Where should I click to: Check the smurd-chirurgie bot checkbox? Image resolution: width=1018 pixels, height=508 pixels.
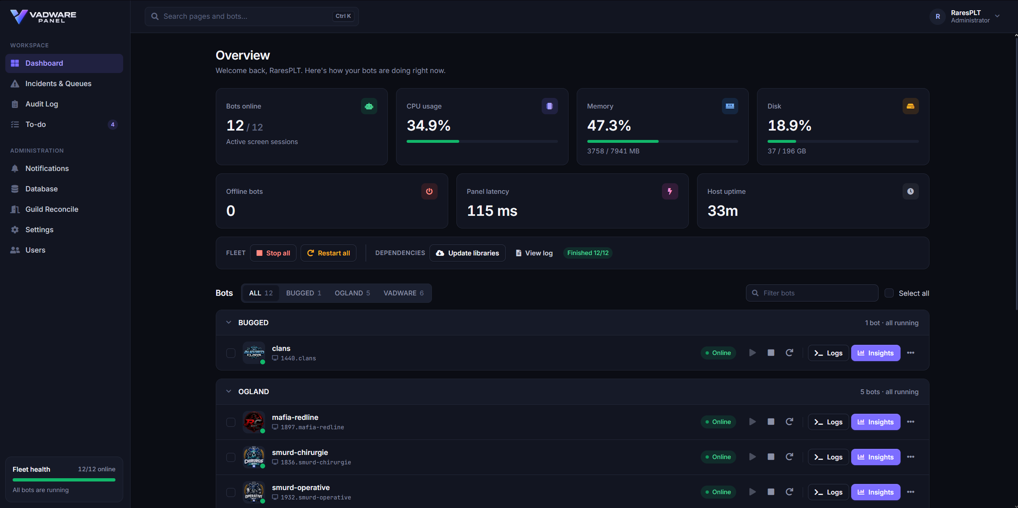pos(231,457)
